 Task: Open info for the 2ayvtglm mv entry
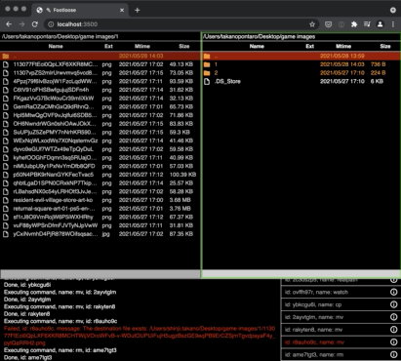click(393, 317)
